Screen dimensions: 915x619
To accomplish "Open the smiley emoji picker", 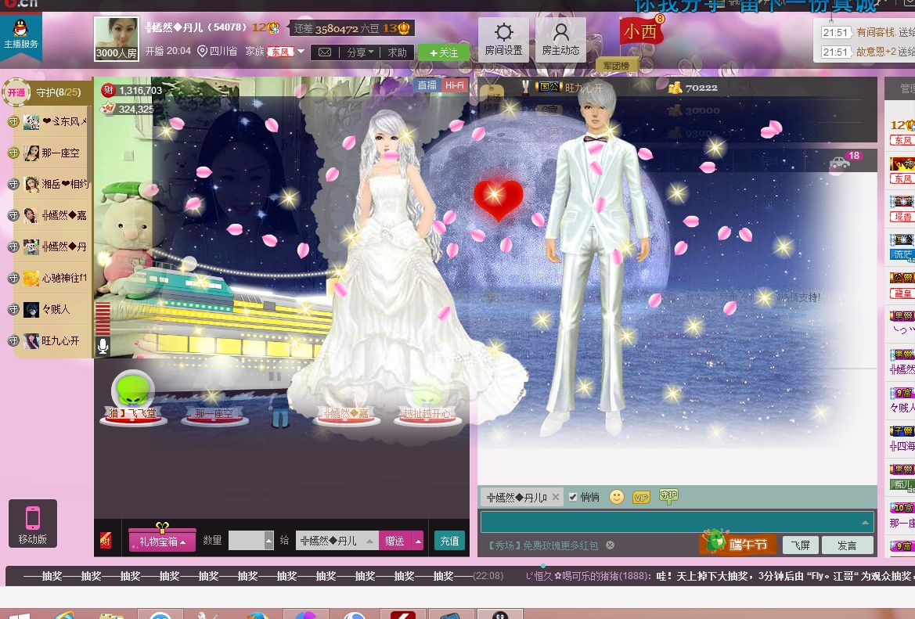I will click(x=617, y=497).
